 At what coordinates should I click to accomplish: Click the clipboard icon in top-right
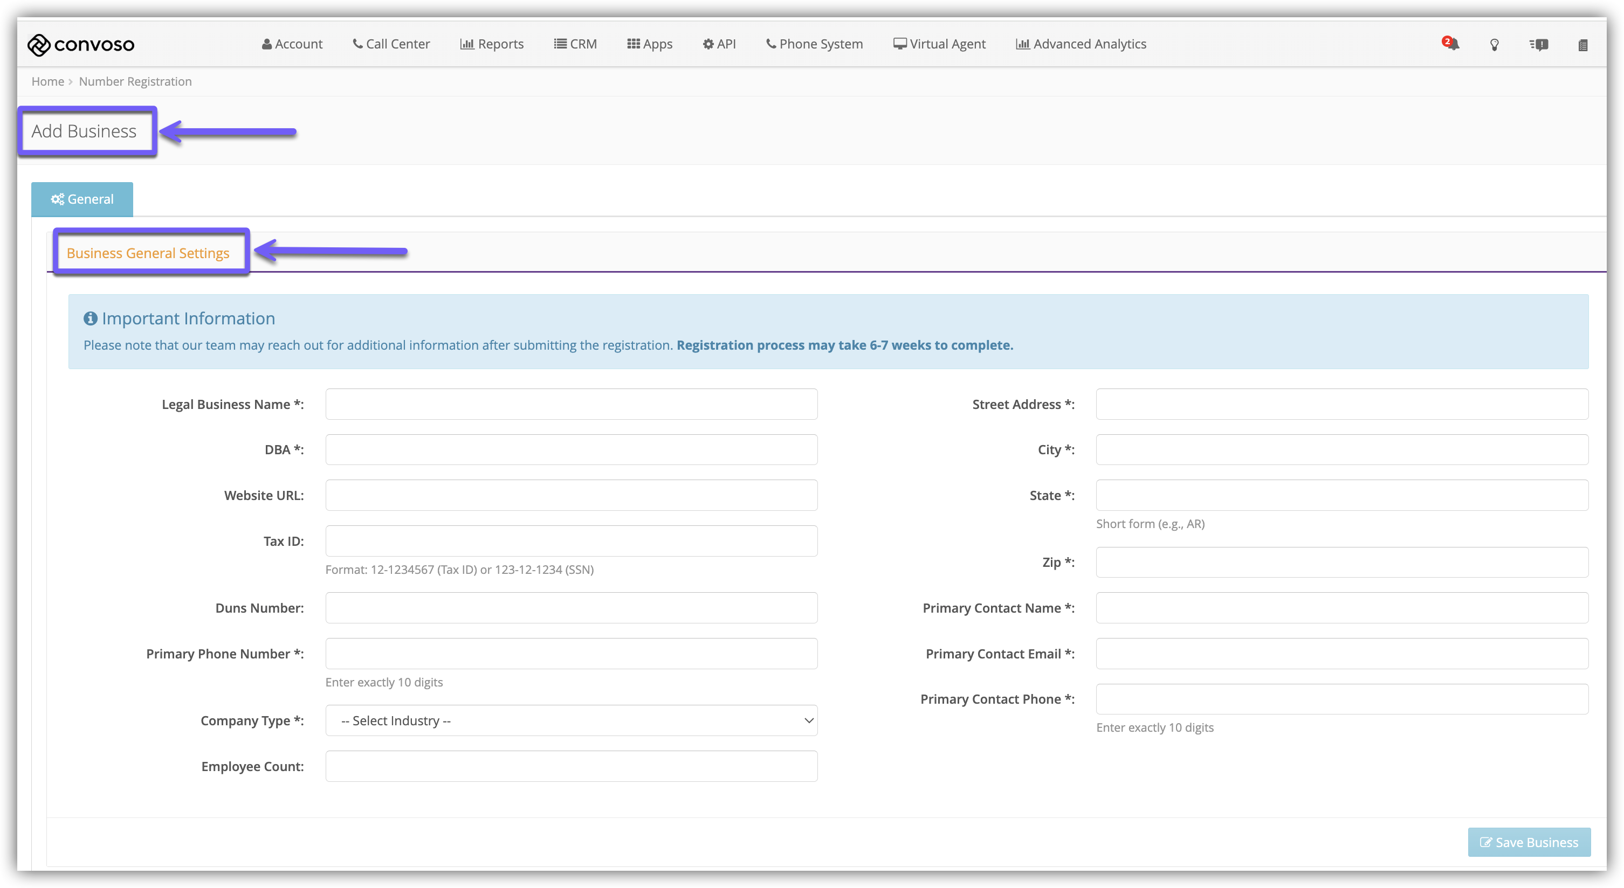click(1582, 45)
